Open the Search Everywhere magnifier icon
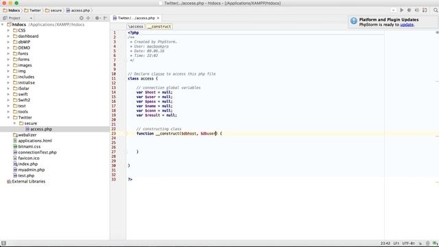 (436, 10)
